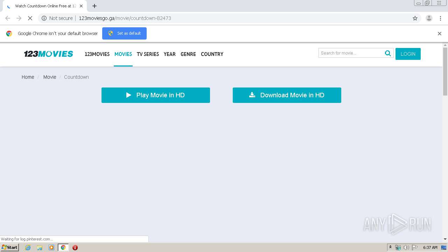This screenshot has width=448, height=252.
Task: Expand the YEAR nav menu
Action: click(169, 54)
